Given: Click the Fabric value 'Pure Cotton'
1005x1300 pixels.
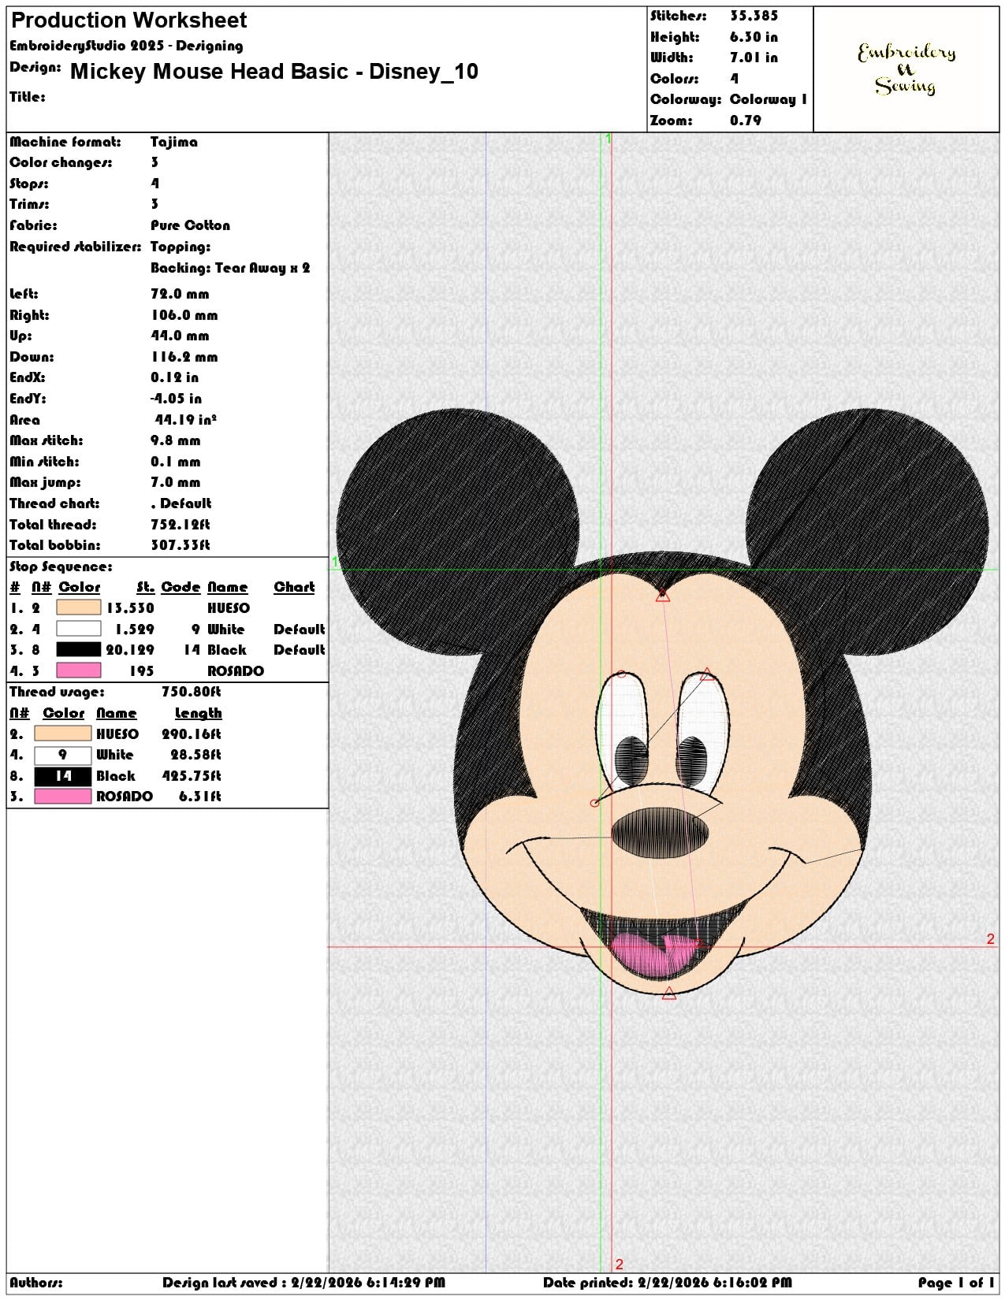Looking at the screenshot, I should [x=190, y=225].
